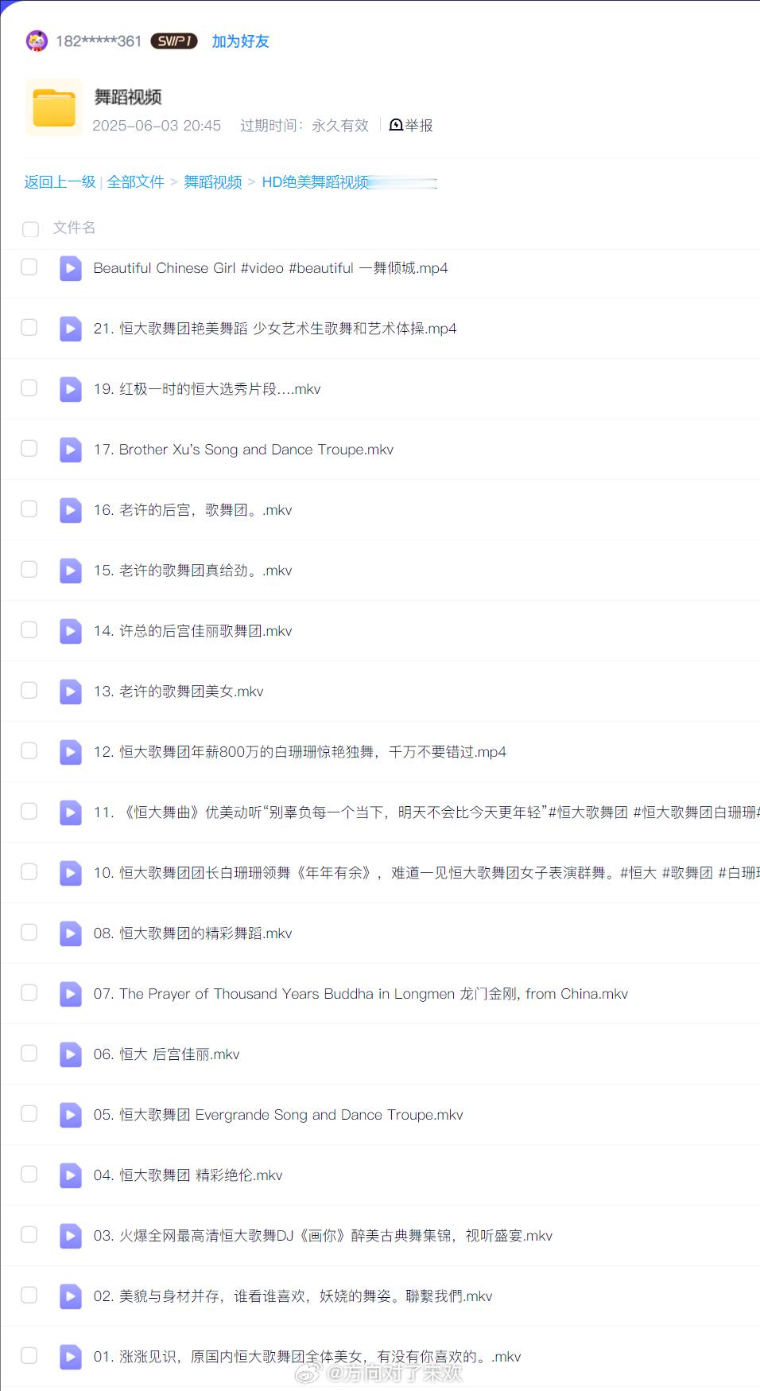Click video icon for 16. 老许的后宫
This screenshot has height=1391, width=760.
pos(71,510)
